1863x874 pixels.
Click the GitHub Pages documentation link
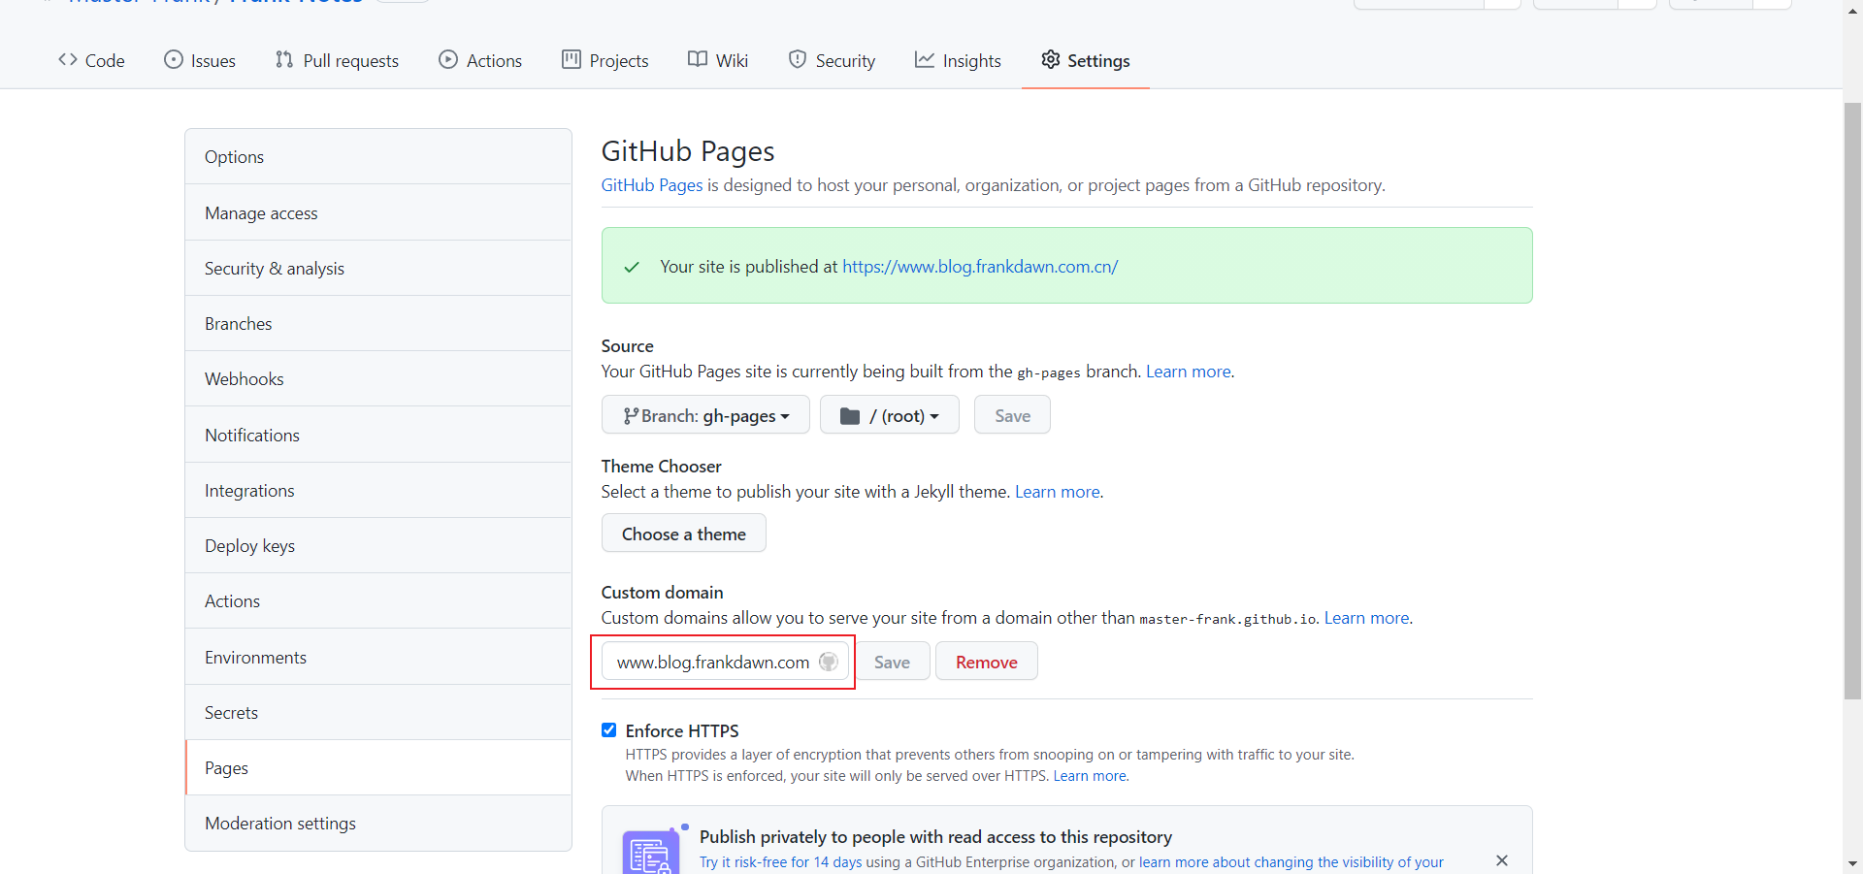652,185
